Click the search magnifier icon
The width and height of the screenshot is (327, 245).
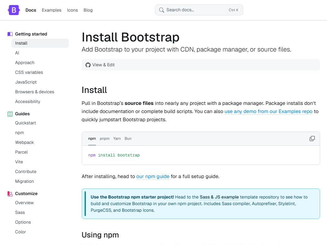pyautogui.click(x=161, y=10)
